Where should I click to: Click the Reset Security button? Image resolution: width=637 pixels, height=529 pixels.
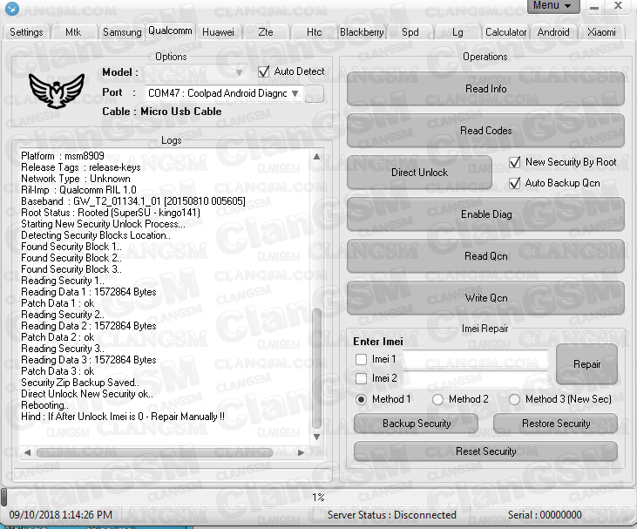[x=485, y=451]
